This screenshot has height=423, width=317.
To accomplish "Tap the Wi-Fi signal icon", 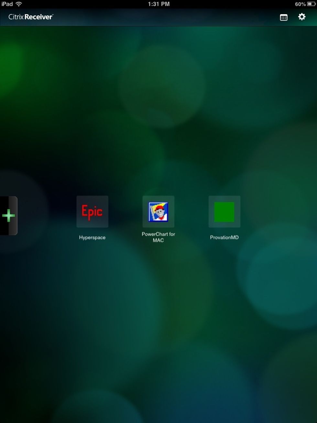I will 19,4.
